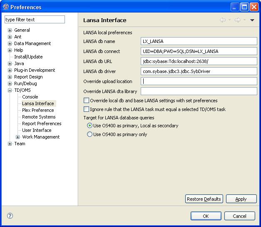The height and width of the screenshot is (227, 261).
Task: Click the Restore Defaults button
Action: coord(204,199)
